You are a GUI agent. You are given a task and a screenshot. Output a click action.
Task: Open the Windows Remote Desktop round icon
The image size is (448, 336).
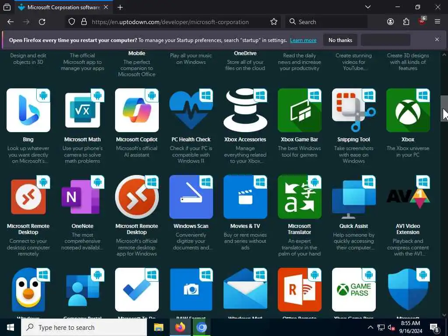tap(137, 197)
